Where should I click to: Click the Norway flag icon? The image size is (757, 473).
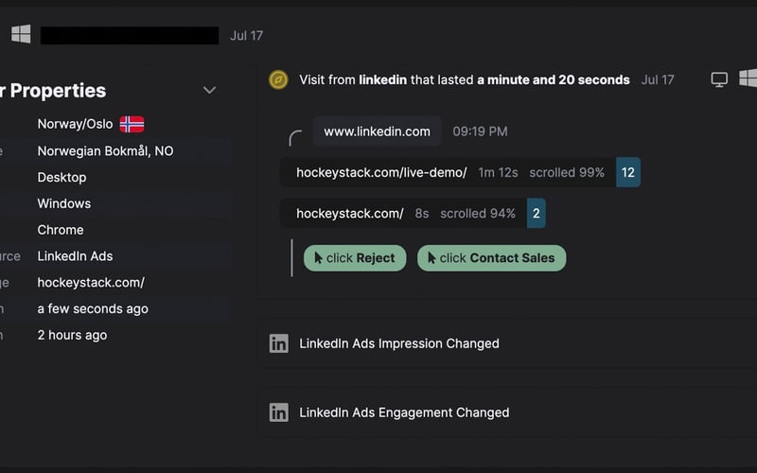pos(132,125)
